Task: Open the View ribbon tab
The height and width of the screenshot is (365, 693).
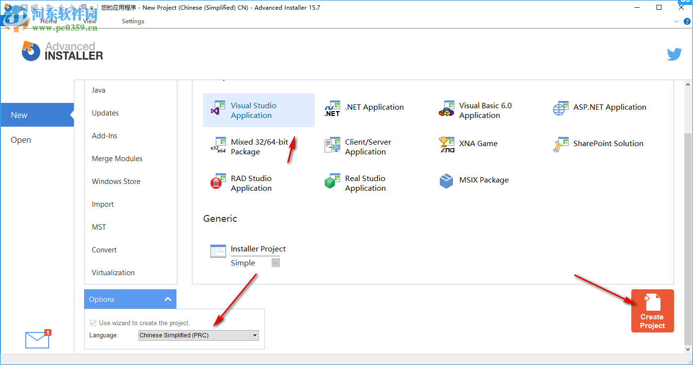Action: [x=90, y=21]
